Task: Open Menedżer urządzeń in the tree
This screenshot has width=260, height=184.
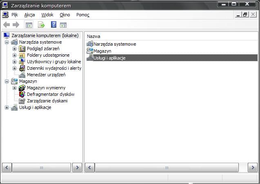Action: [46, 75]
